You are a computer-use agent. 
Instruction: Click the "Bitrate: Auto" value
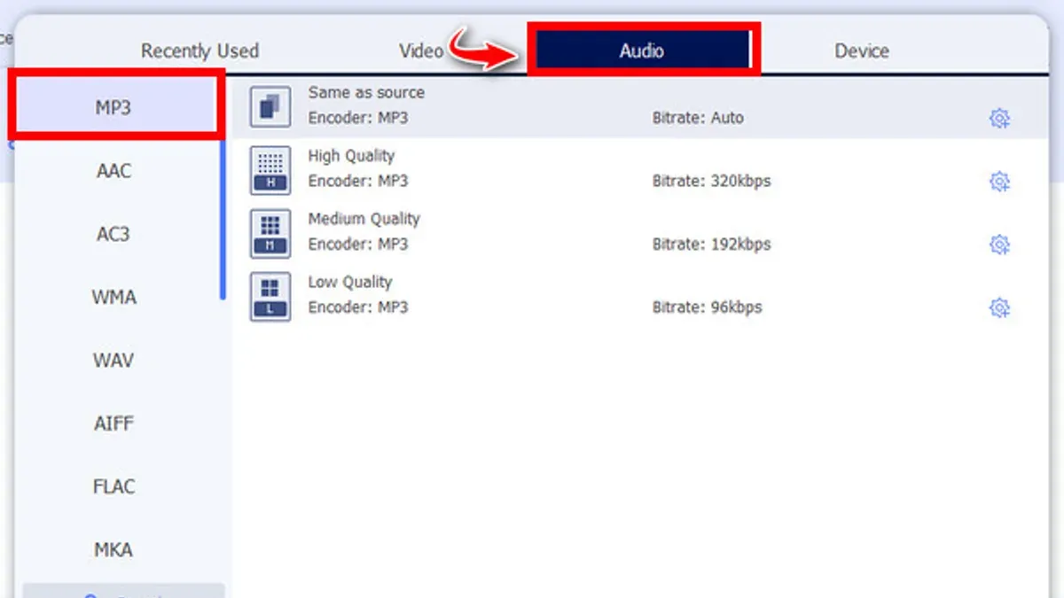click(x=698, y=118)
